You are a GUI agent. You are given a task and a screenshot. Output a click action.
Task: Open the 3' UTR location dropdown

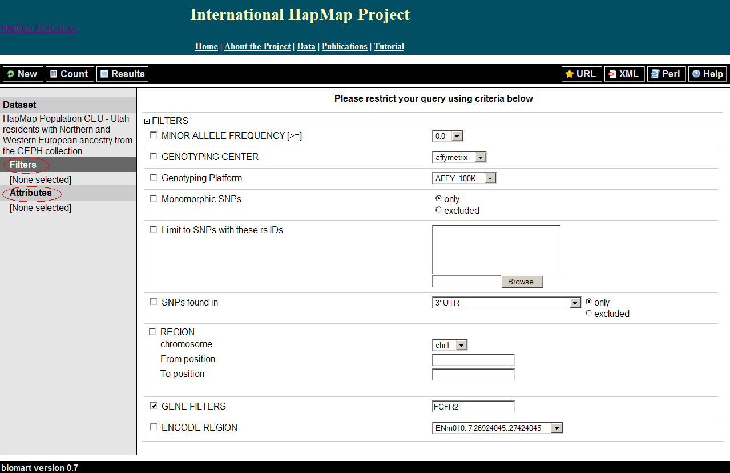tap(507, 303)
